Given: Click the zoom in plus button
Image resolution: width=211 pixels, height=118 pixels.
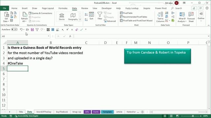Looking at the screenshot, I should pos(201,116).
